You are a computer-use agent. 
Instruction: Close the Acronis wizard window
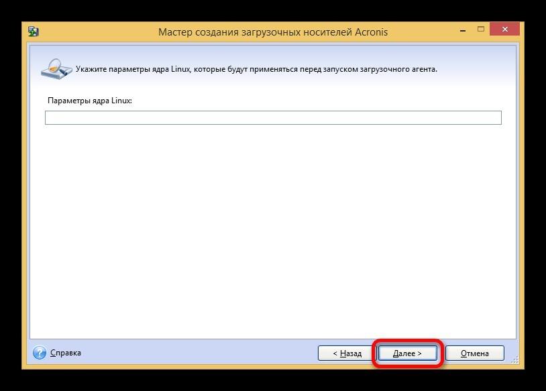504,30
